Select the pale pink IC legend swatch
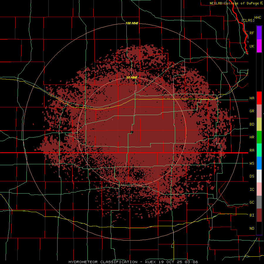This screenshot has width=264, height=264. pyautogui.click(x=259, y=189)
